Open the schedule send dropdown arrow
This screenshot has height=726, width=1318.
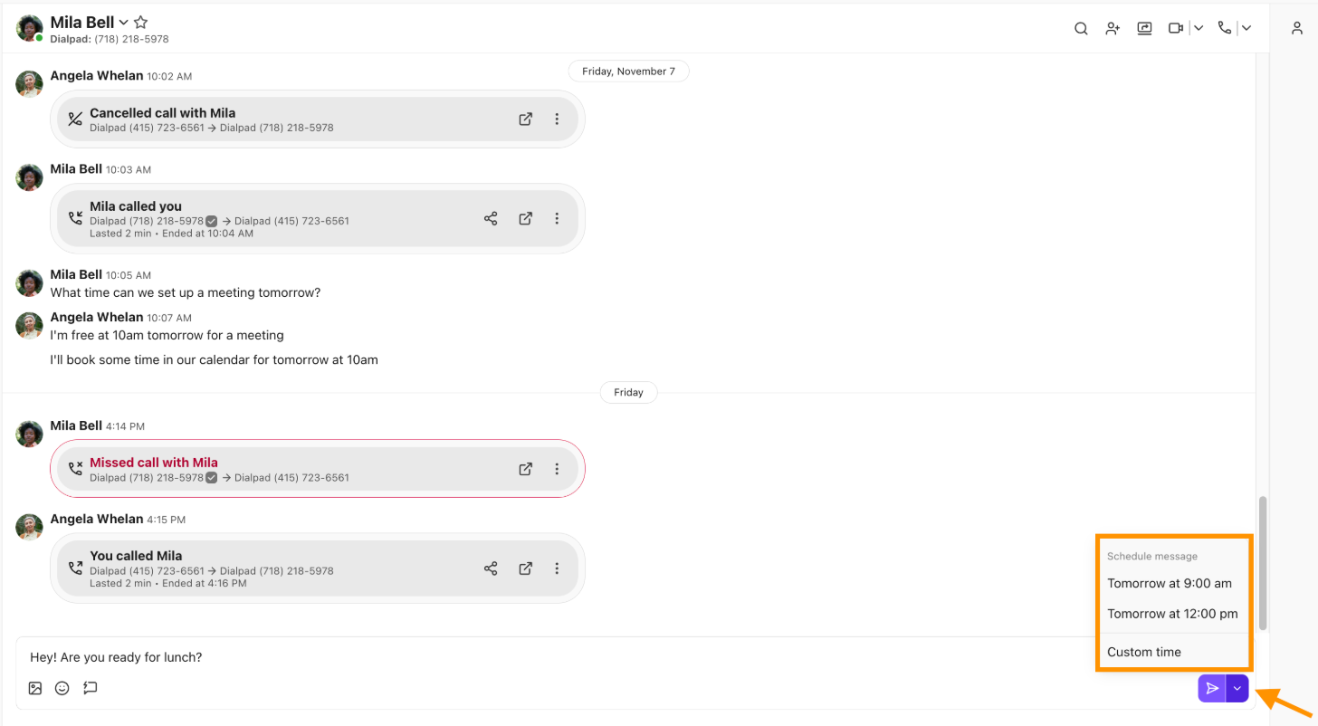[x=1237, y=689]
